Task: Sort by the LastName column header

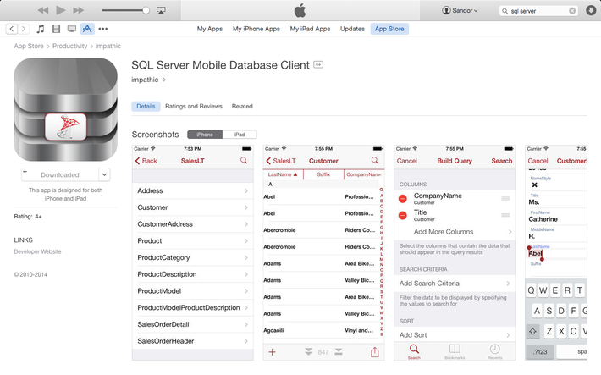Action: (x=283, y=174)
